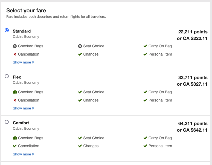Viewport: 212px width, 165px height.
Task: Select the Standard fare radio button
Action: [7, 30]
